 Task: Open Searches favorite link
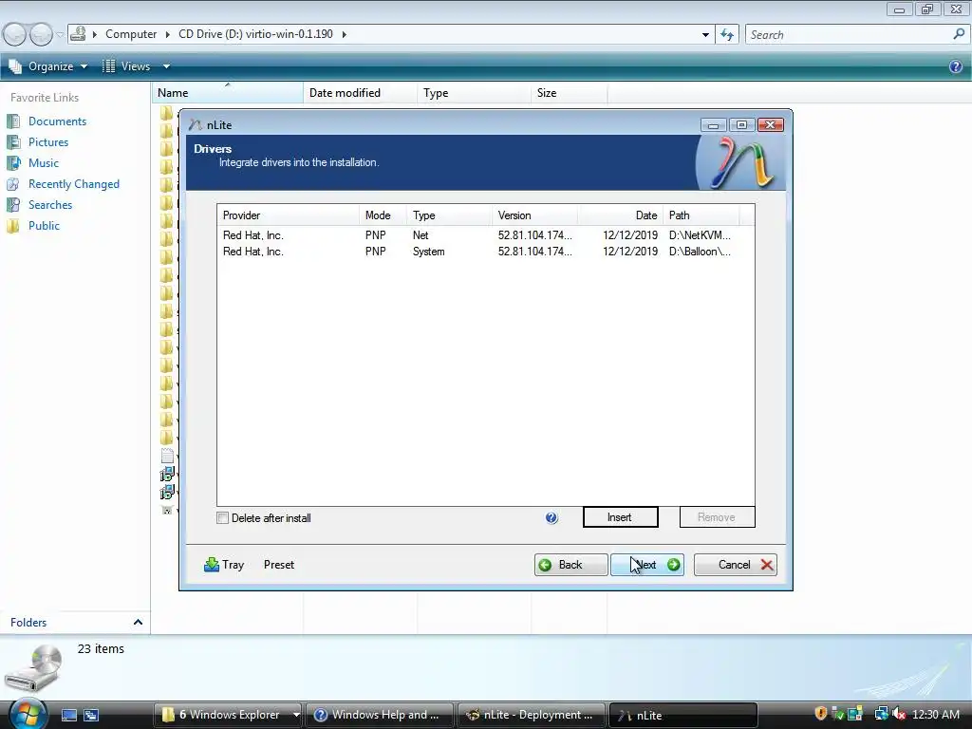(x=50, y=205)
